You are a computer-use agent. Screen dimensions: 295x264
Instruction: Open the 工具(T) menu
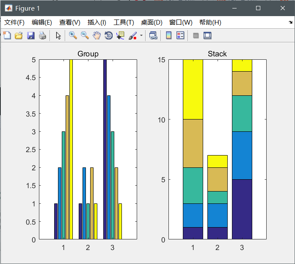[124, 22]
